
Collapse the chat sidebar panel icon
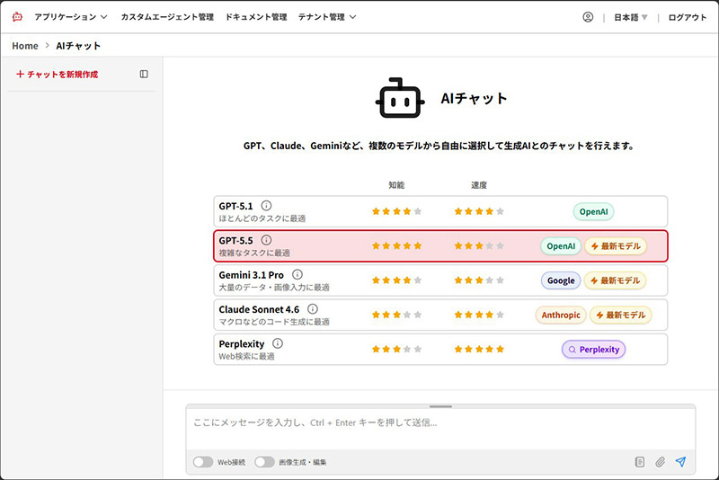click(144, 74)
